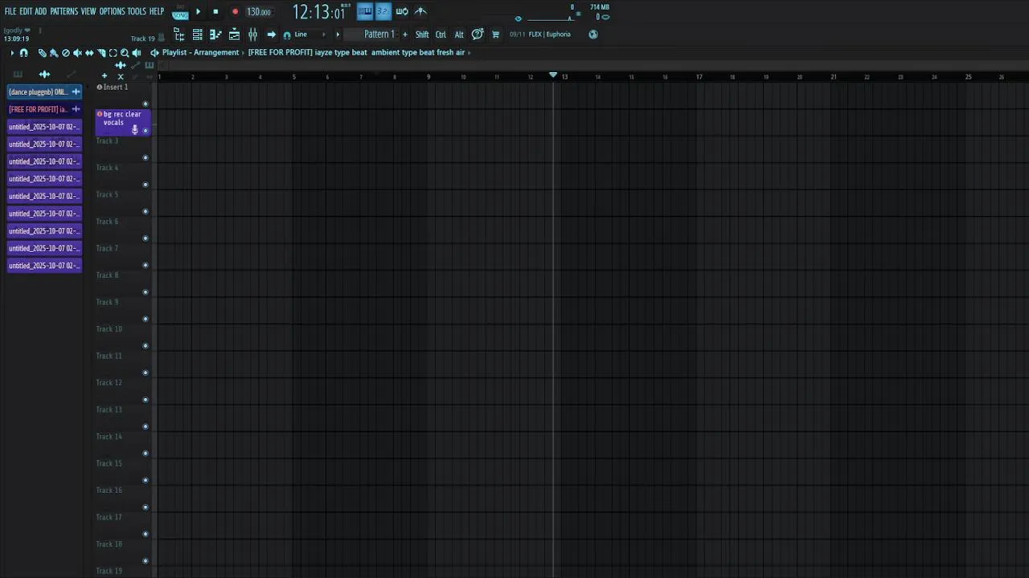Mute the bg rec clear vocals track

(x=146, y=130)
